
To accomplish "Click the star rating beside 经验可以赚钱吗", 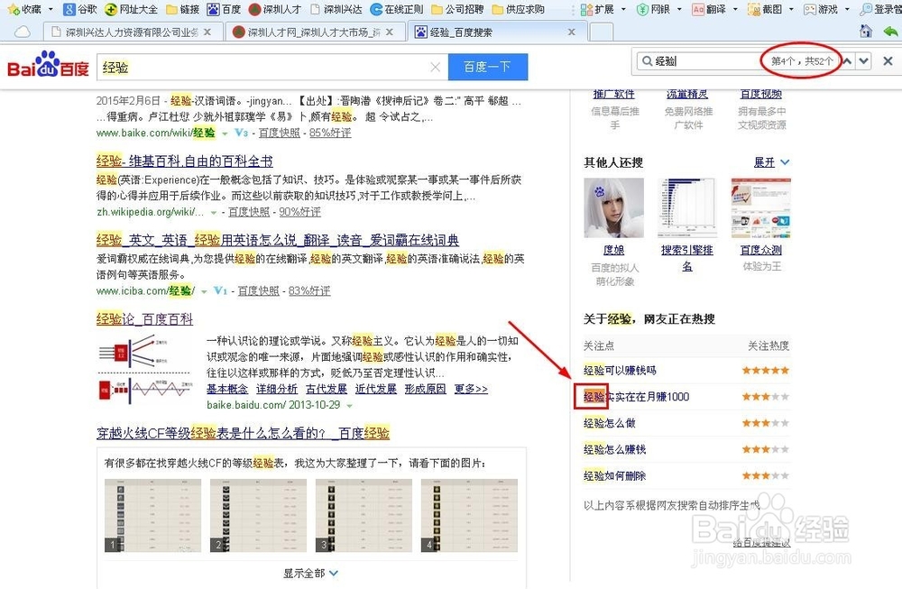I will (765, 369).
